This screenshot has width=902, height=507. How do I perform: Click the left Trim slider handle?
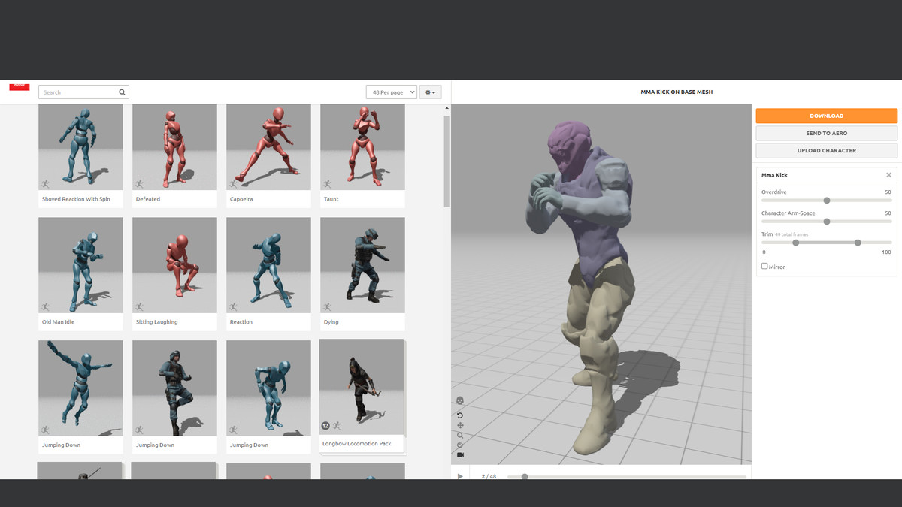(796, 243)
